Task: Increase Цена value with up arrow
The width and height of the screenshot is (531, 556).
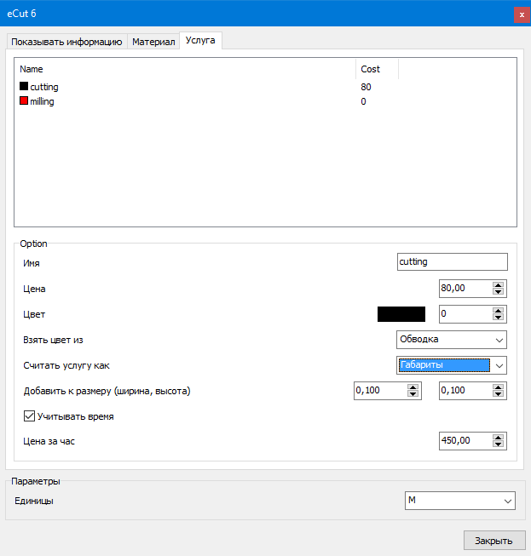Action: [x=499, y=284]
